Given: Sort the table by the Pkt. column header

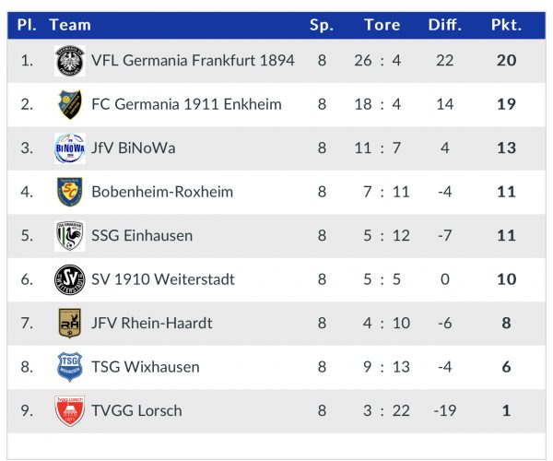Looking at the screenshot, I should click(x=506, y=25).
